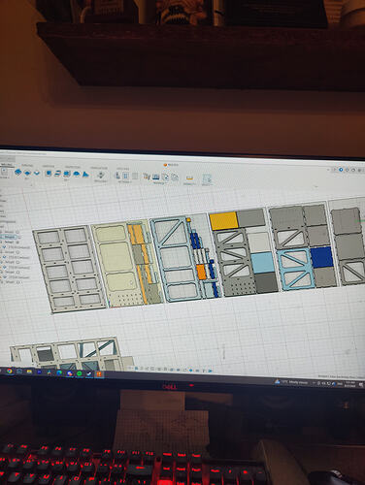Click the Post Process icon
Screen dimensions: 365x485
(165, 178)
